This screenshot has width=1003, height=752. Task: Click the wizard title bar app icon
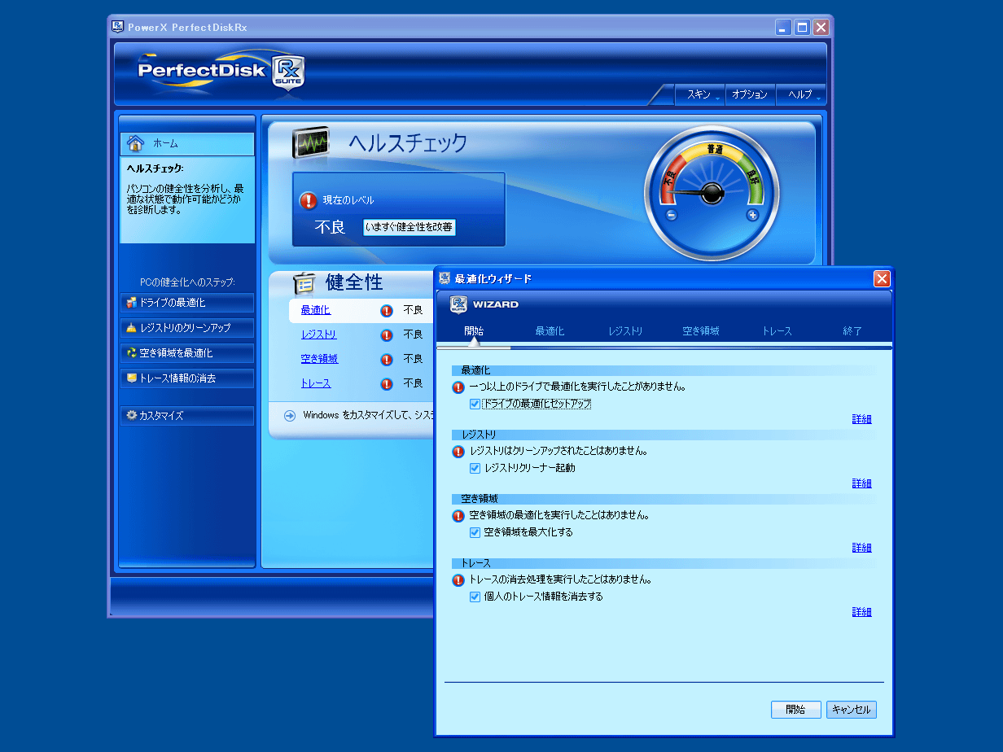[445, 278]
